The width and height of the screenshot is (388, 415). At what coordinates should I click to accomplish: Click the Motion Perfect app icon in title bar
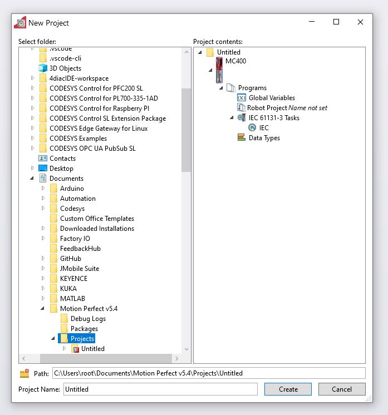pos(20,22)
